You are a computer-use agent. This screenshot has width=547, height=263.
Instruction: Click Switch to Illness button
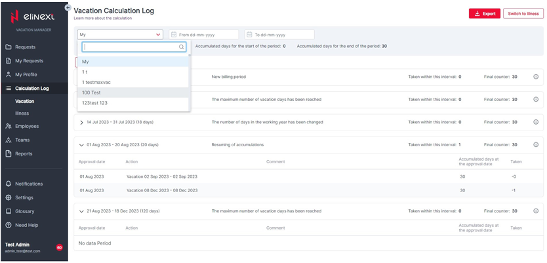[523, 14]
